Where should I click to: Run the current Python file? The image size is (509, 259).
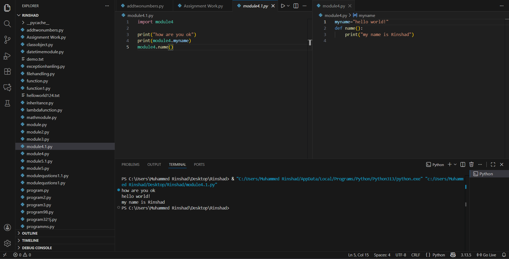coord(282,6)
